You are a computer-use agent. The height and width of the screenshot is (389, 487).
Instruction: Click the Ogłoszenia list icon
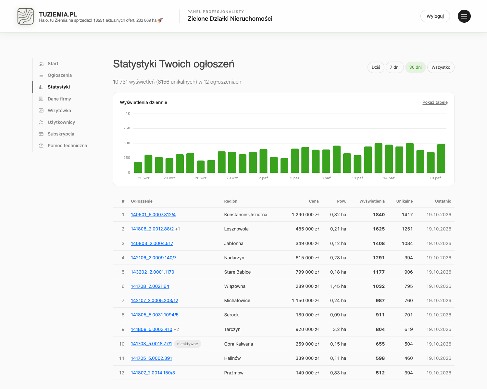point(41,76)
